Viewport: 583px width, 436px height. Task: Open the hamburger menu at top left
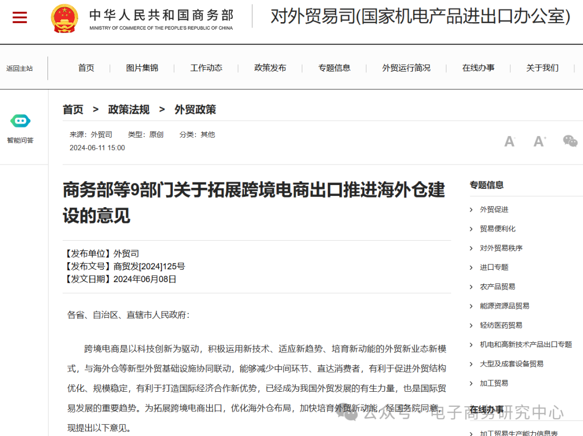(19, 17)
